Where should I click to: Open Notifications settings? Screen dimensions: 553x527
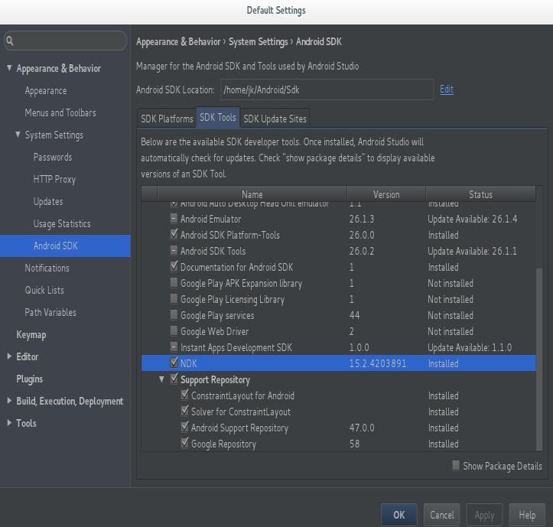pyautogui.click(x=47, y=268)
